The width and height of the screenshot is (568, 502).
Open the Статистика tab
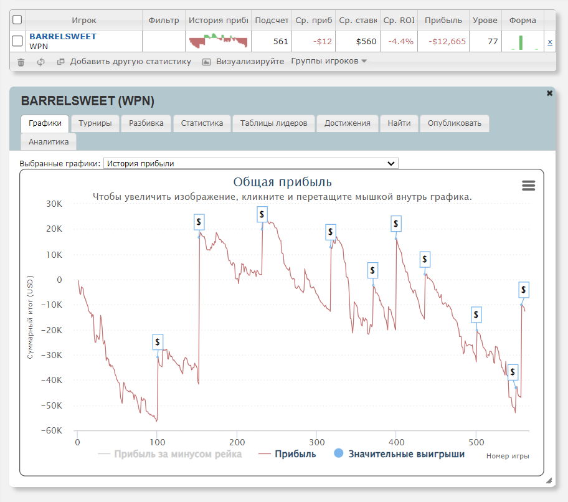(x=202, y=123)
